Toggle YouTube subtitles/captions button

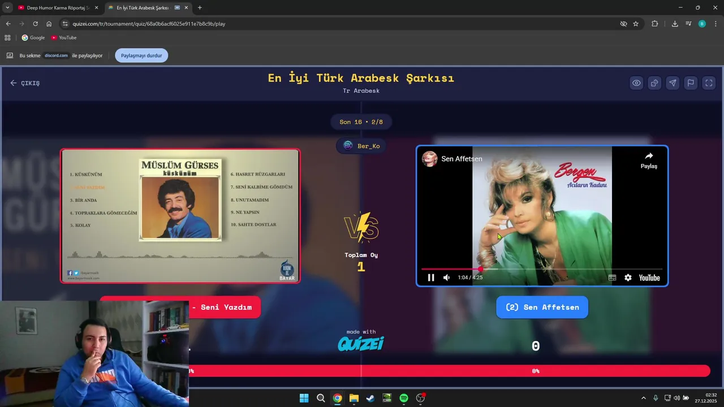[612, 278]
